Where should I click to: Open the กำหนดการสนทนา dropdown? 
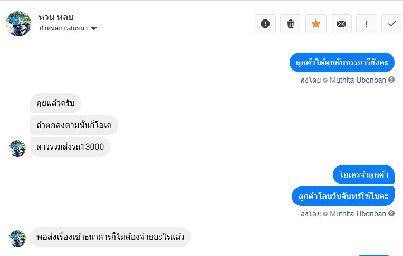click(63, 28)
